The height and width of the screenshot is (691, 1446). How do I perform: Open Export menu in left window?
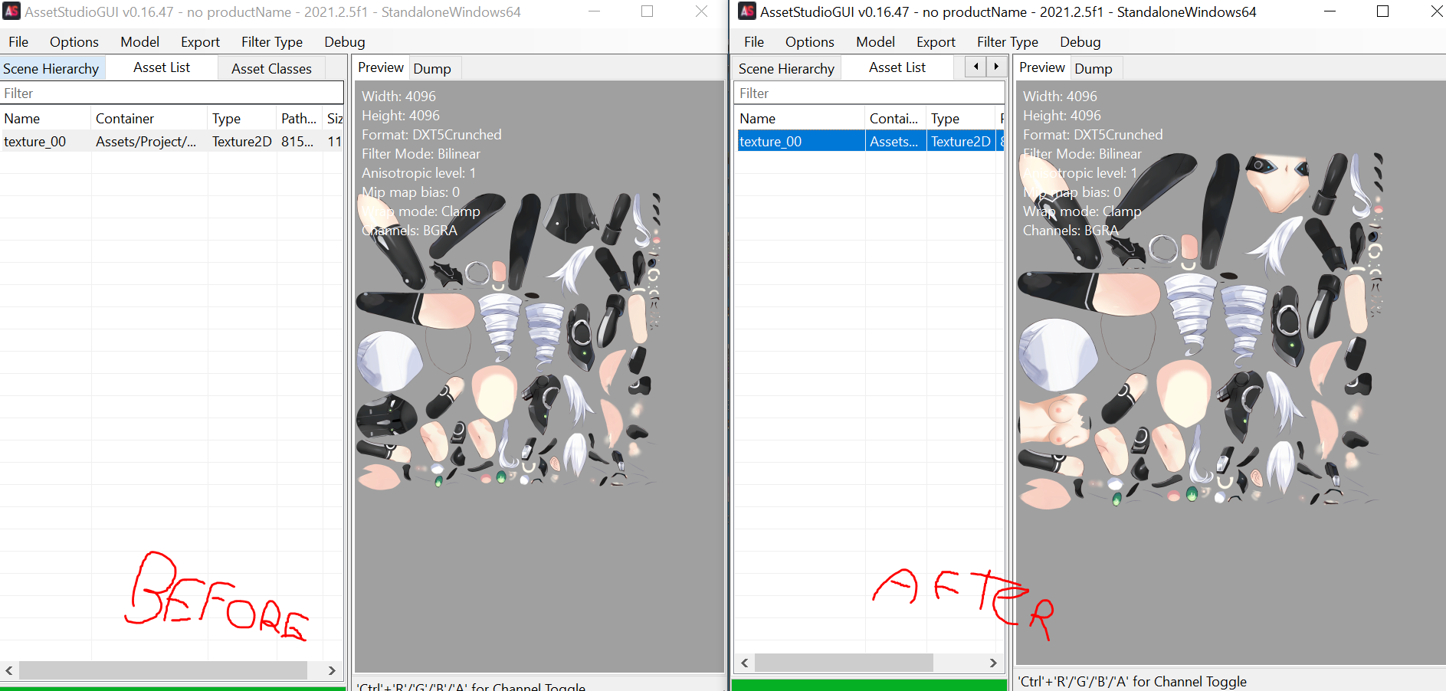[x=200, y=41]
